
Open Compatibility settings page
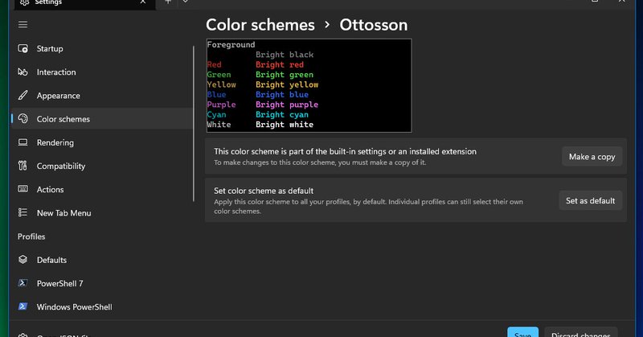point(103,166)
